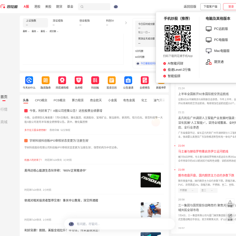Select the 深证成指 index card
The height and width of the screenshot is (236, 236).
[62, 23]
